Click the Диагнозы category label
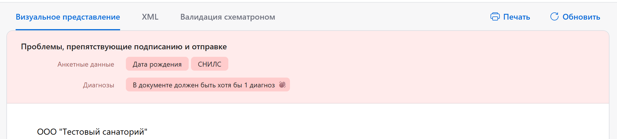 98,85
